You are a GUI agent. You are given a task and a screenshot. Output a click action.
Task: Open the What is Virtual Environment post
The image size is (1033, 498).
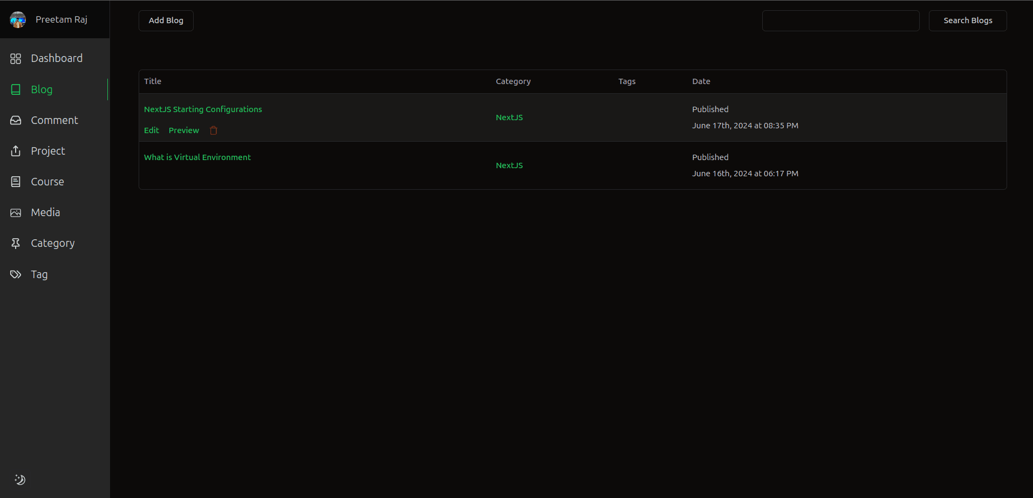tap(197, 157)
